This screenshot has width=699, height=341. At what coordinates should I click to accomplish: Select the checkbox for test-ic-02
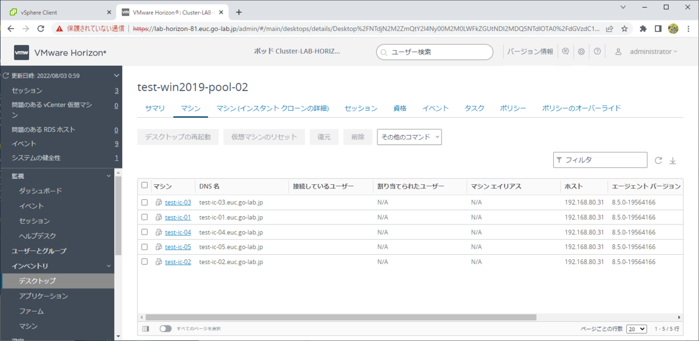[x=144, y=262]
